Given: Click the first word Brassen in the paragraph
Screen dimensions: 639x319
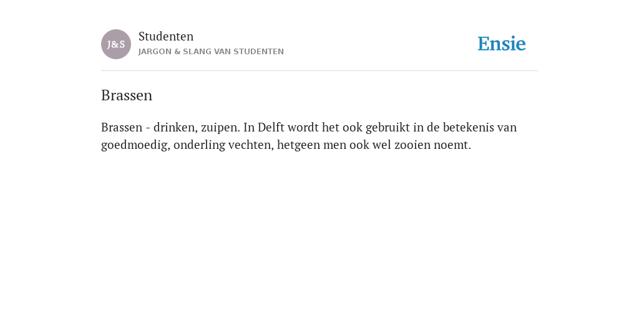Looking at the screenshot, I should pos(122,127).
